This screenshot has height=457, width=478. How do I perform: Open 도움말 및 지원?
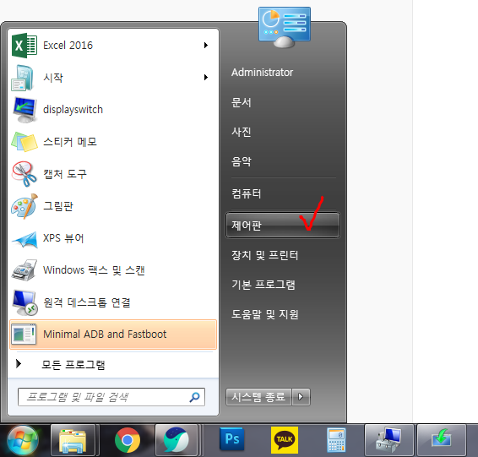(x=264, y=314)
